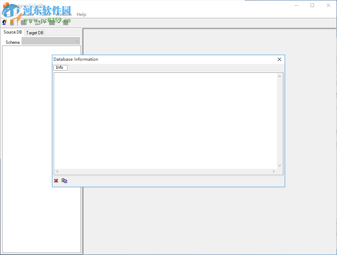Select the Source DB tab
Screen dimensions: 337x255
(12, 32)
